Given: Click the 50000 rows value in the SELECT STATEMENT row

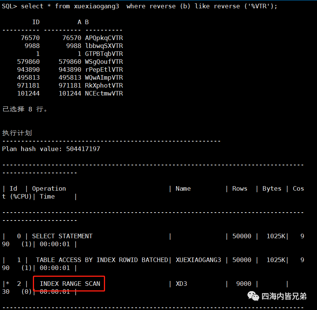Looking at the screenshot, I should pos(242,236).
